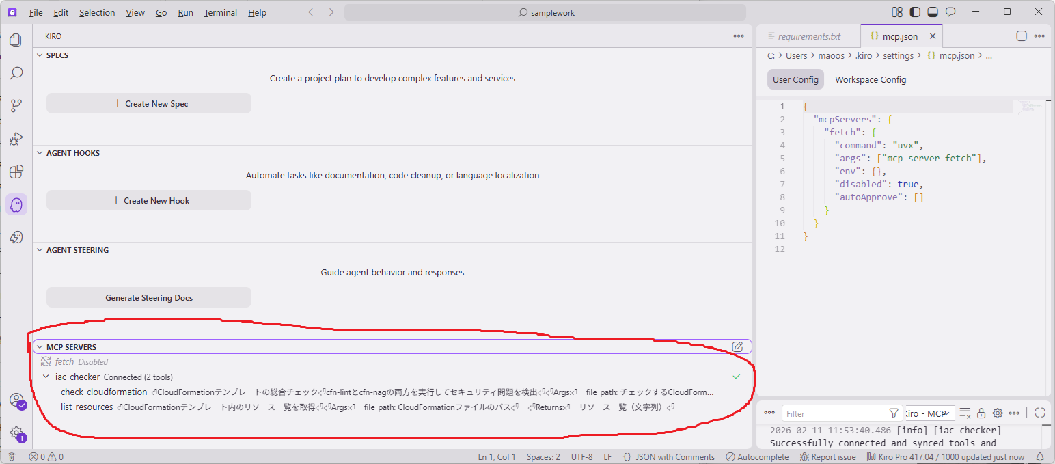The width and height of the screenshot is (1055, 464).
Task: Open the Source Control view
Action: pos(16,106)
